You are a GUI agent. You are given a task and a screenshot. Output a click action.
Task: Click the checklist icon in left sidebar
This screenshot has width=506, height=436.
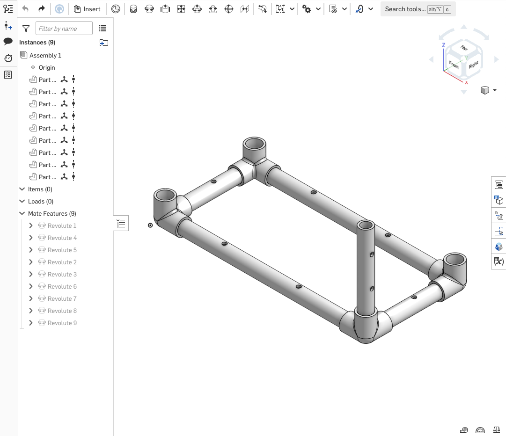[8, 75]
